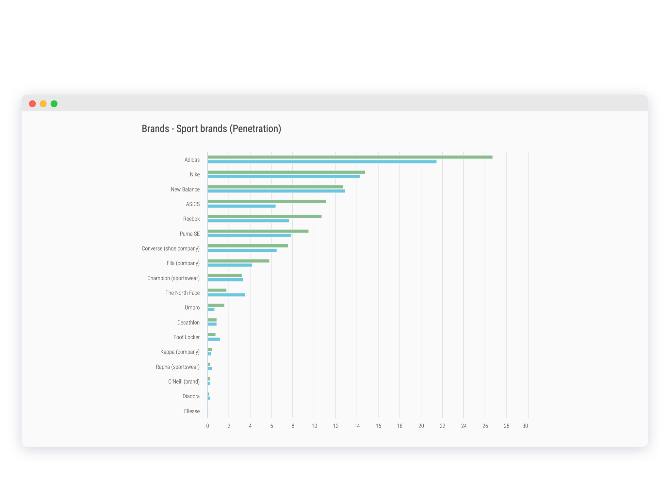Select the Fila blue bar

pyautogui.click(x=230, y=265)
